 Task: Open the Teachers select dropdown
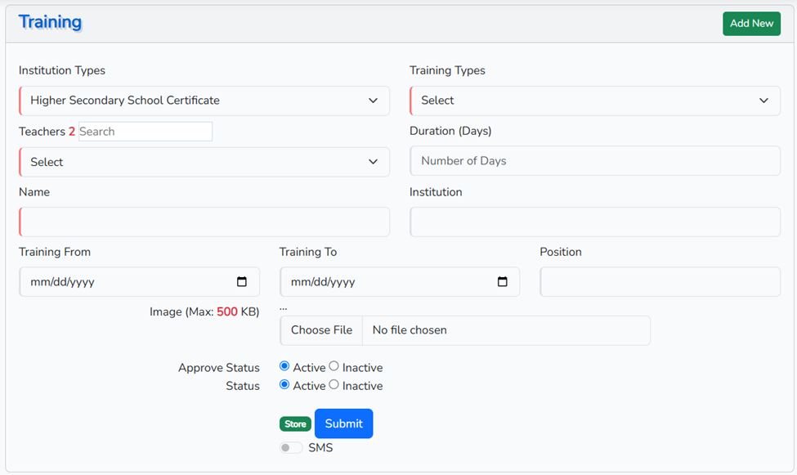(204, 162)
